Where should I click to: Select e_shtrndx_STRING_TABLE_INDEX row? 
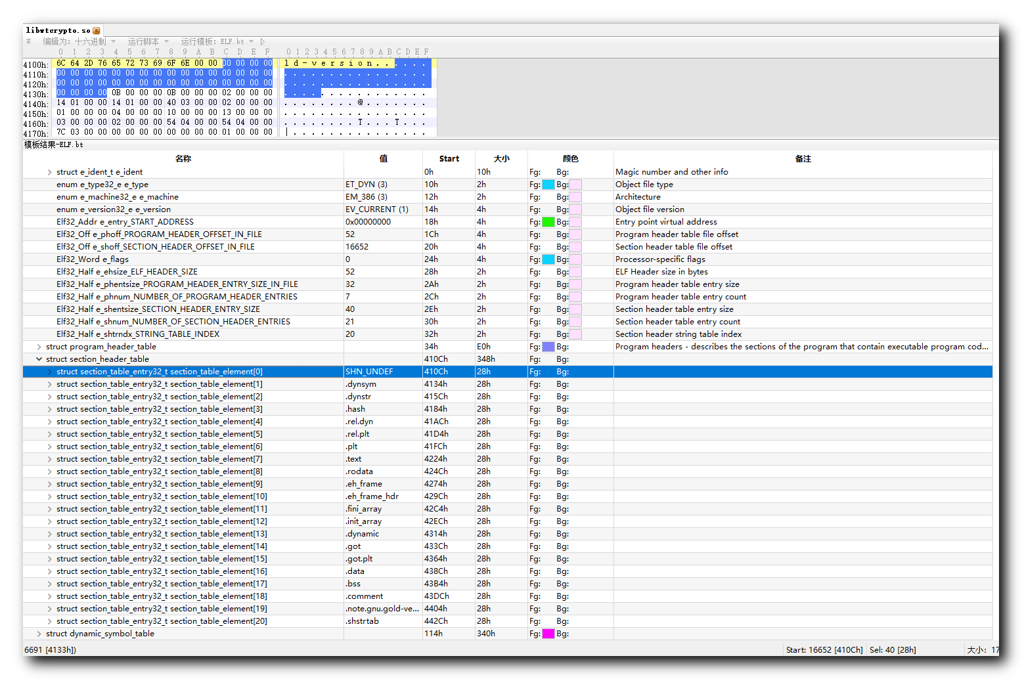508,334
